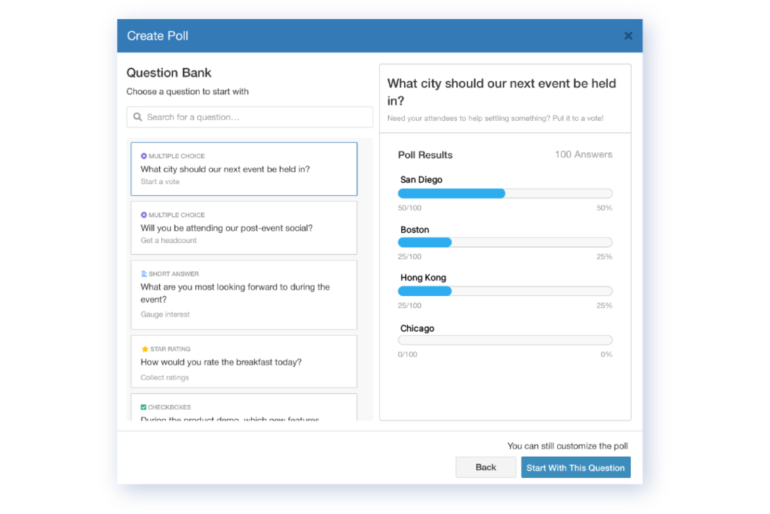The width and height of the screenshot is (770, 514).
Task: Select the post-event social question card
Action: (243, 228)
